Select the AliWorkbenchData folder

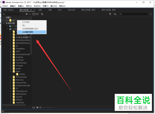click(x=23, y=40)
